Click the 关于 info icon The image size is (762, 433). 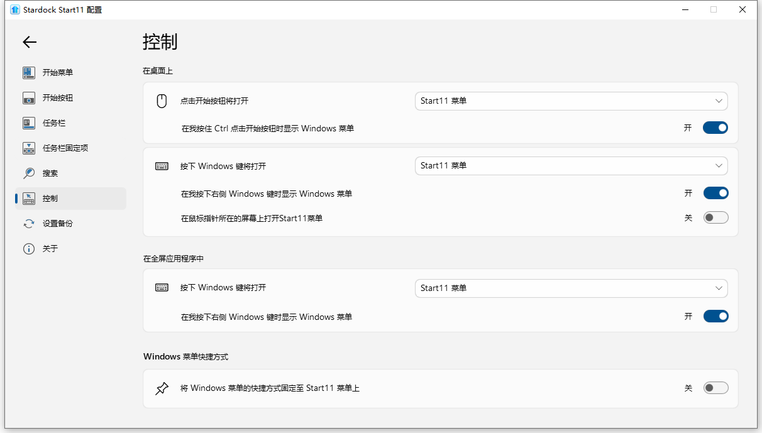click(29, 248)
